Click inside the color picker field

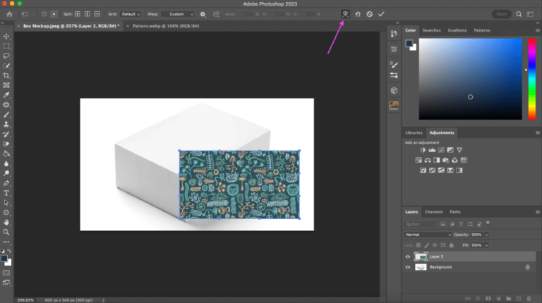471,79
